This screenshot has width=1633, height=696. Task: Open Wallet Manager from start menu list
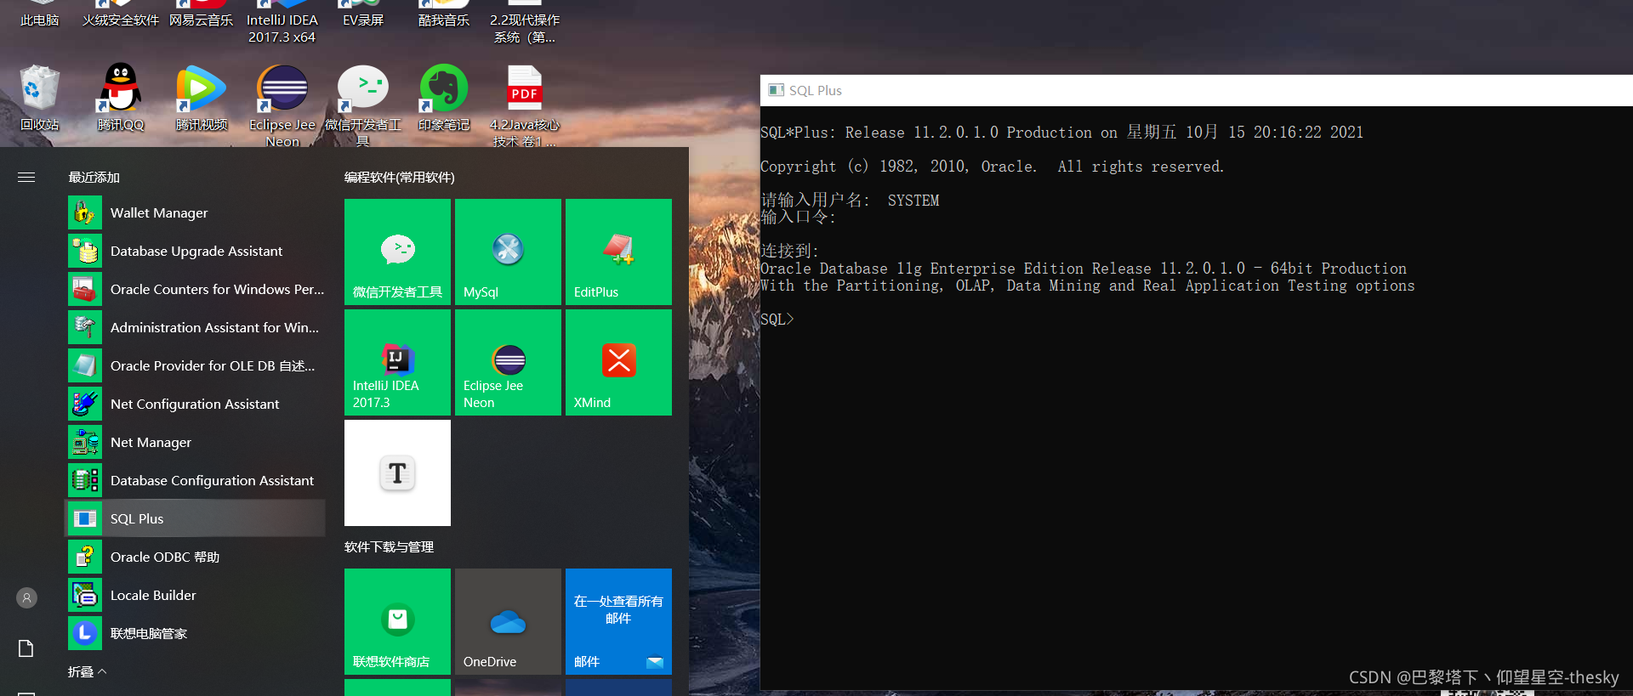coord(195,212)
